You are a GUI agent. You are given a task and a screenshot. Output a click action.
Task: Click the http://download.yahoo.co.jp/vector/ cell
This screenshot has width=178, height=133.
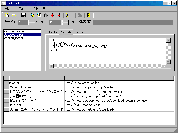click(119, 87)
